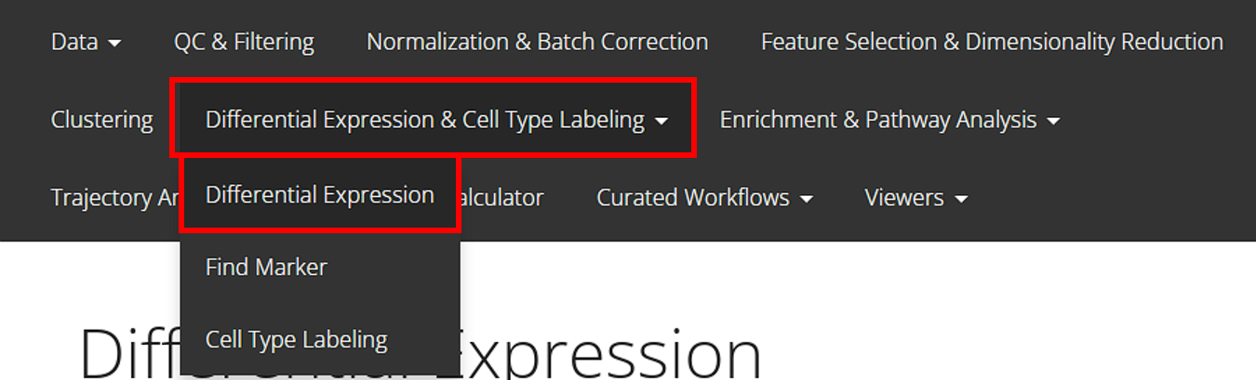Switch to the Clustering tab
The height and width of the screenshot is (380, 1256).
click(102, 120)
